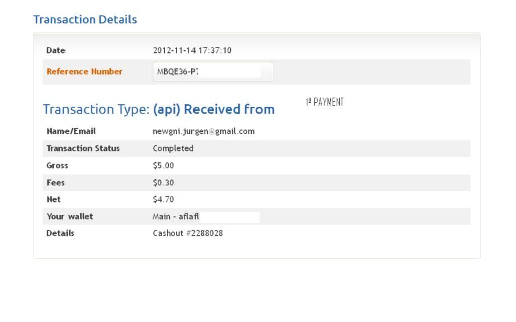The image size is (516, 322).
Task: Click the Cashout #2288028 details text
Action: click(x=187, y=233)
